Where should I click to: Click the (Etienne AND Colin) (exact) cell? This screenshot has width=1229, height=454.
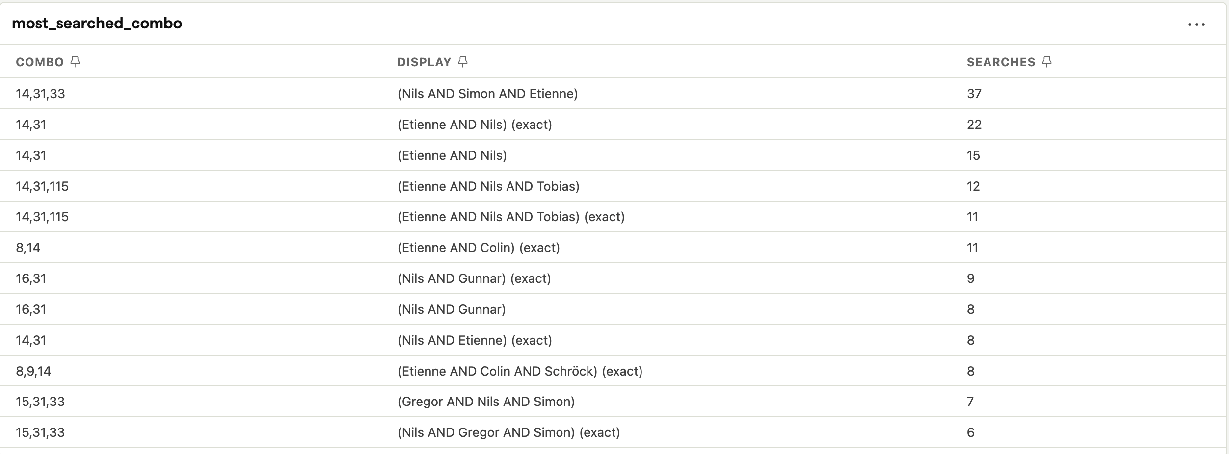pyautogui.click(x=479, y=248)
